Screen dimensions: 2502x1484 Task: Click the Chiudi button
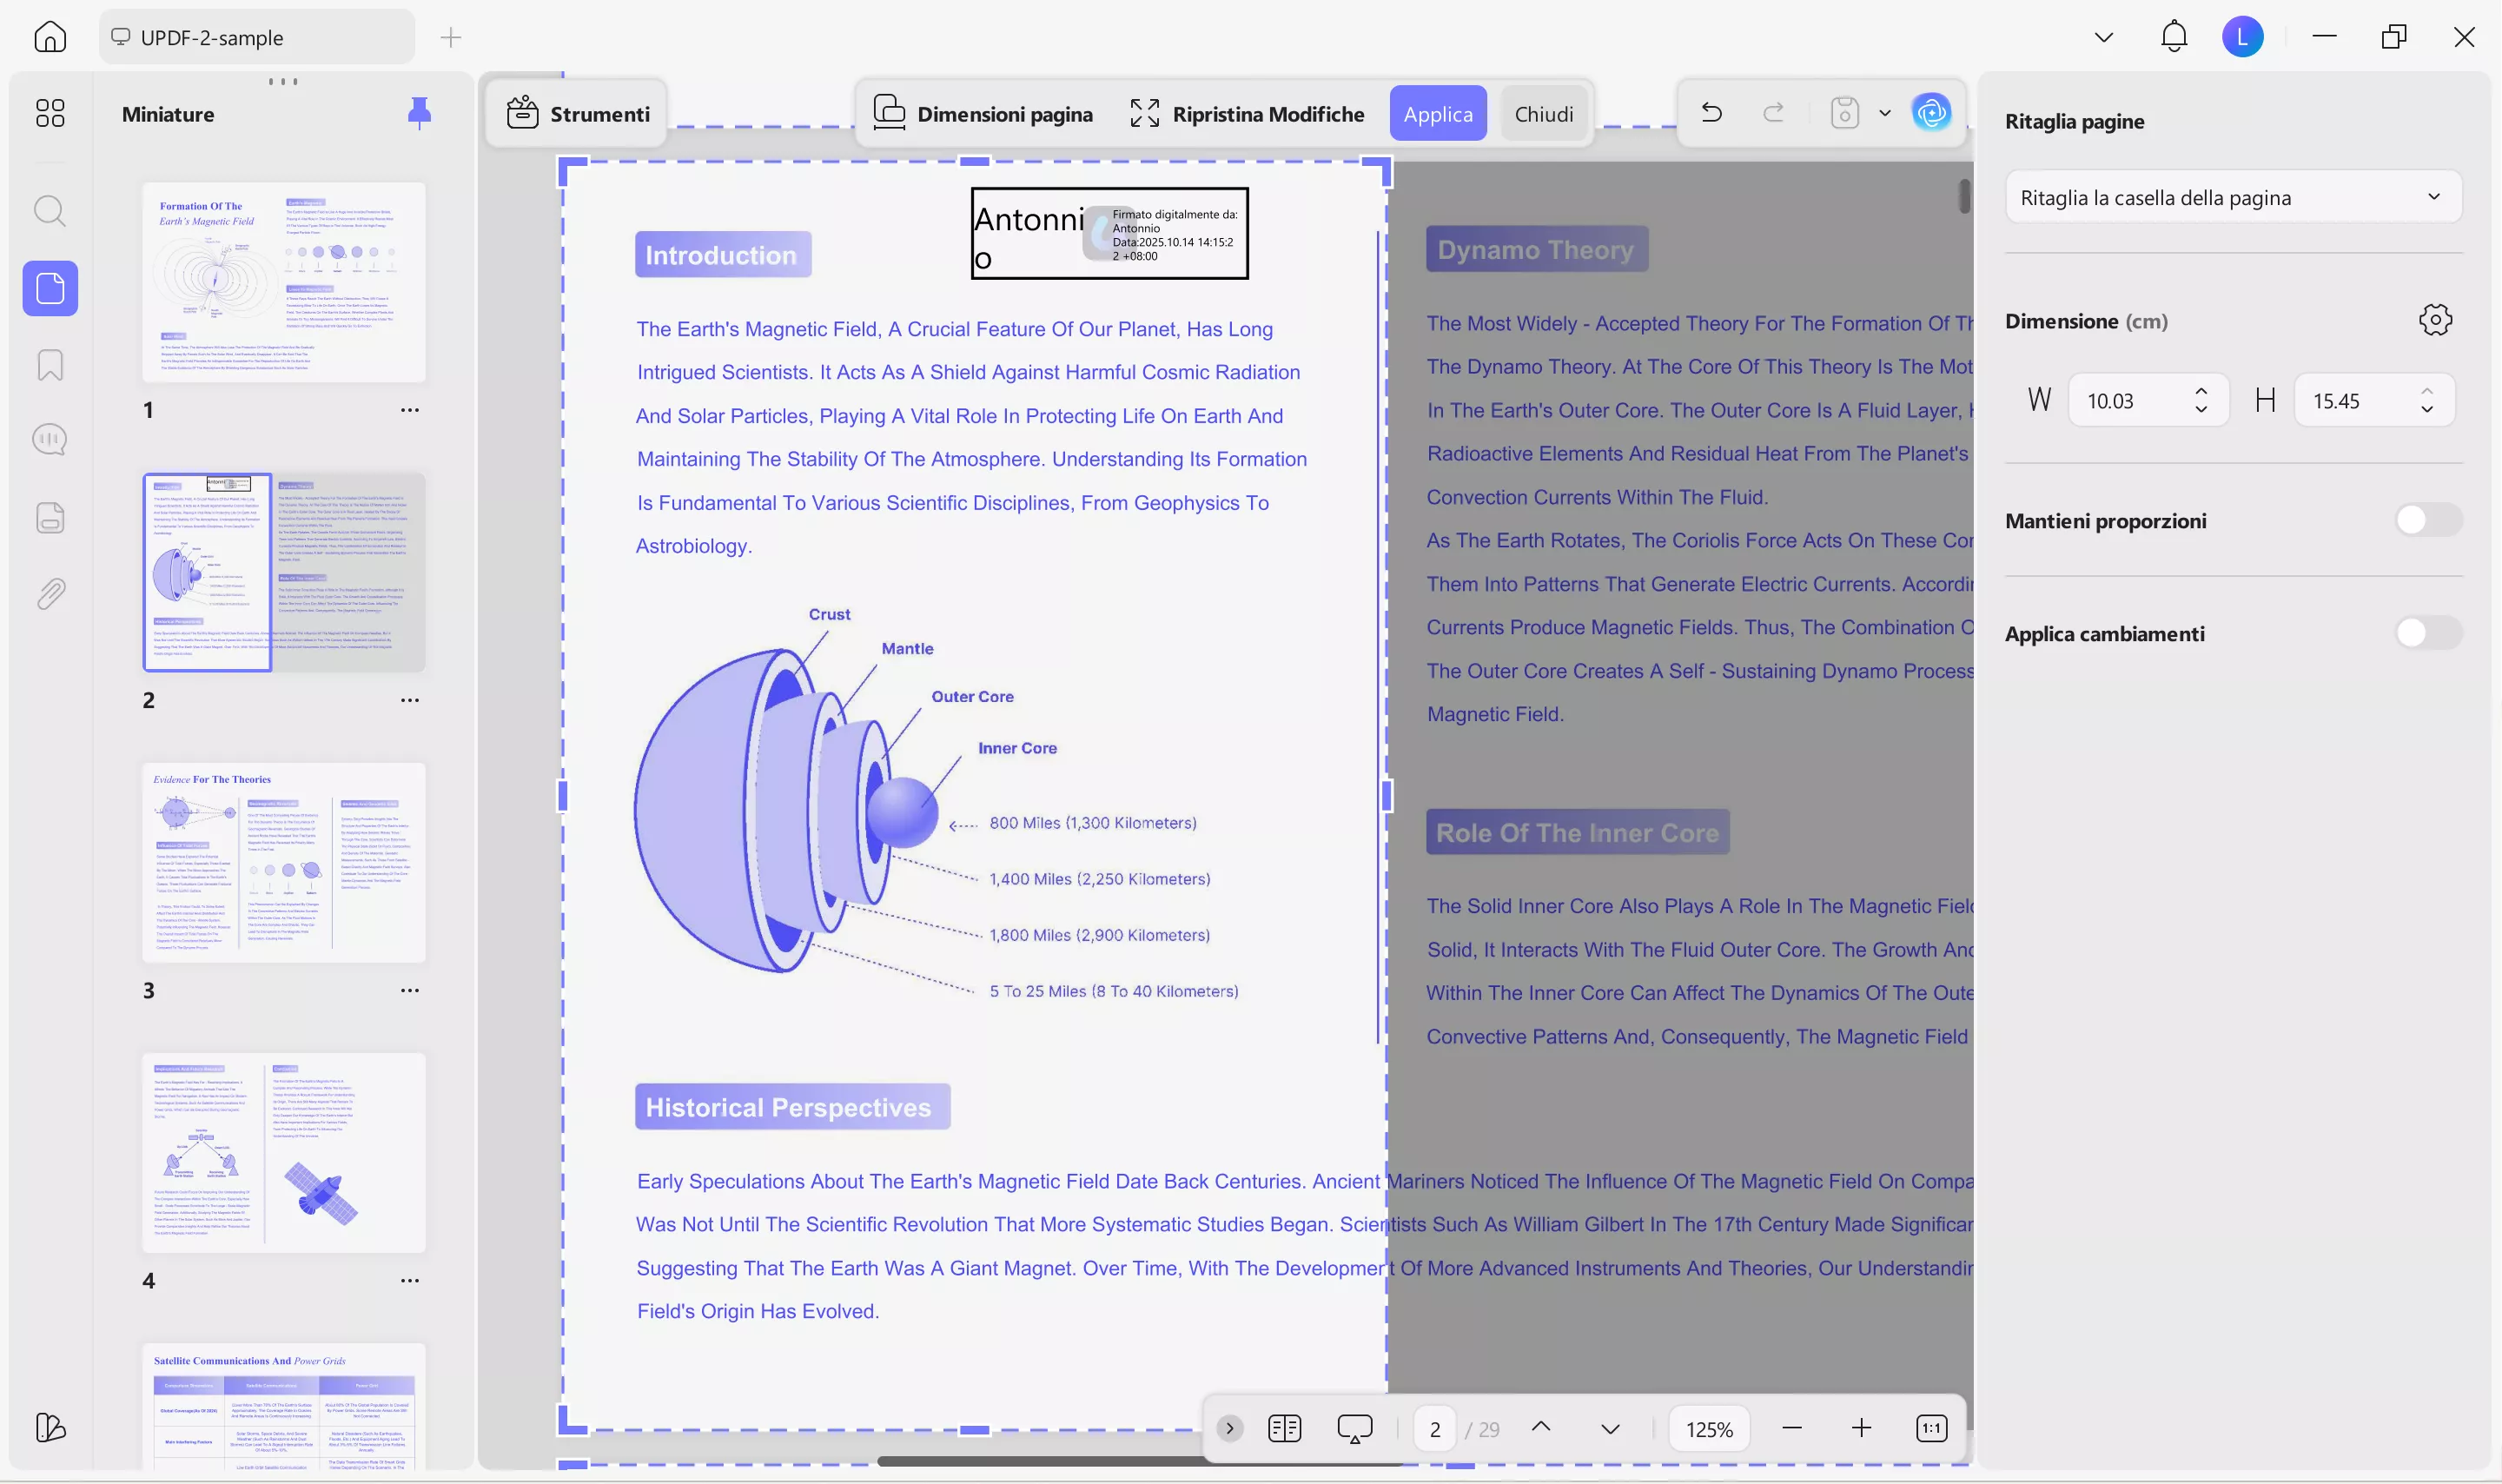coord(1544,114)
